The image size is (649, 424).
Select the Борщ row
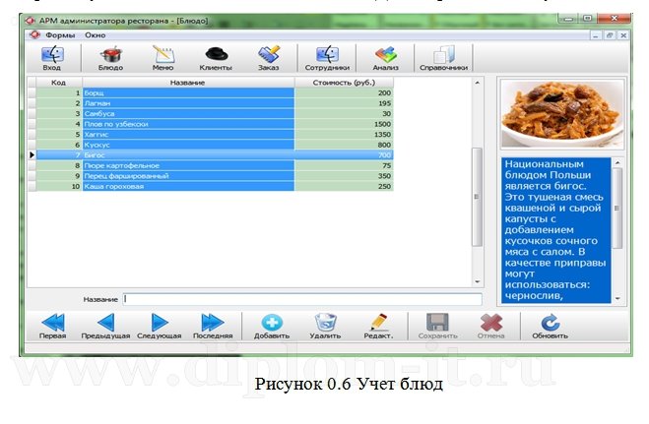coord(215,93)
